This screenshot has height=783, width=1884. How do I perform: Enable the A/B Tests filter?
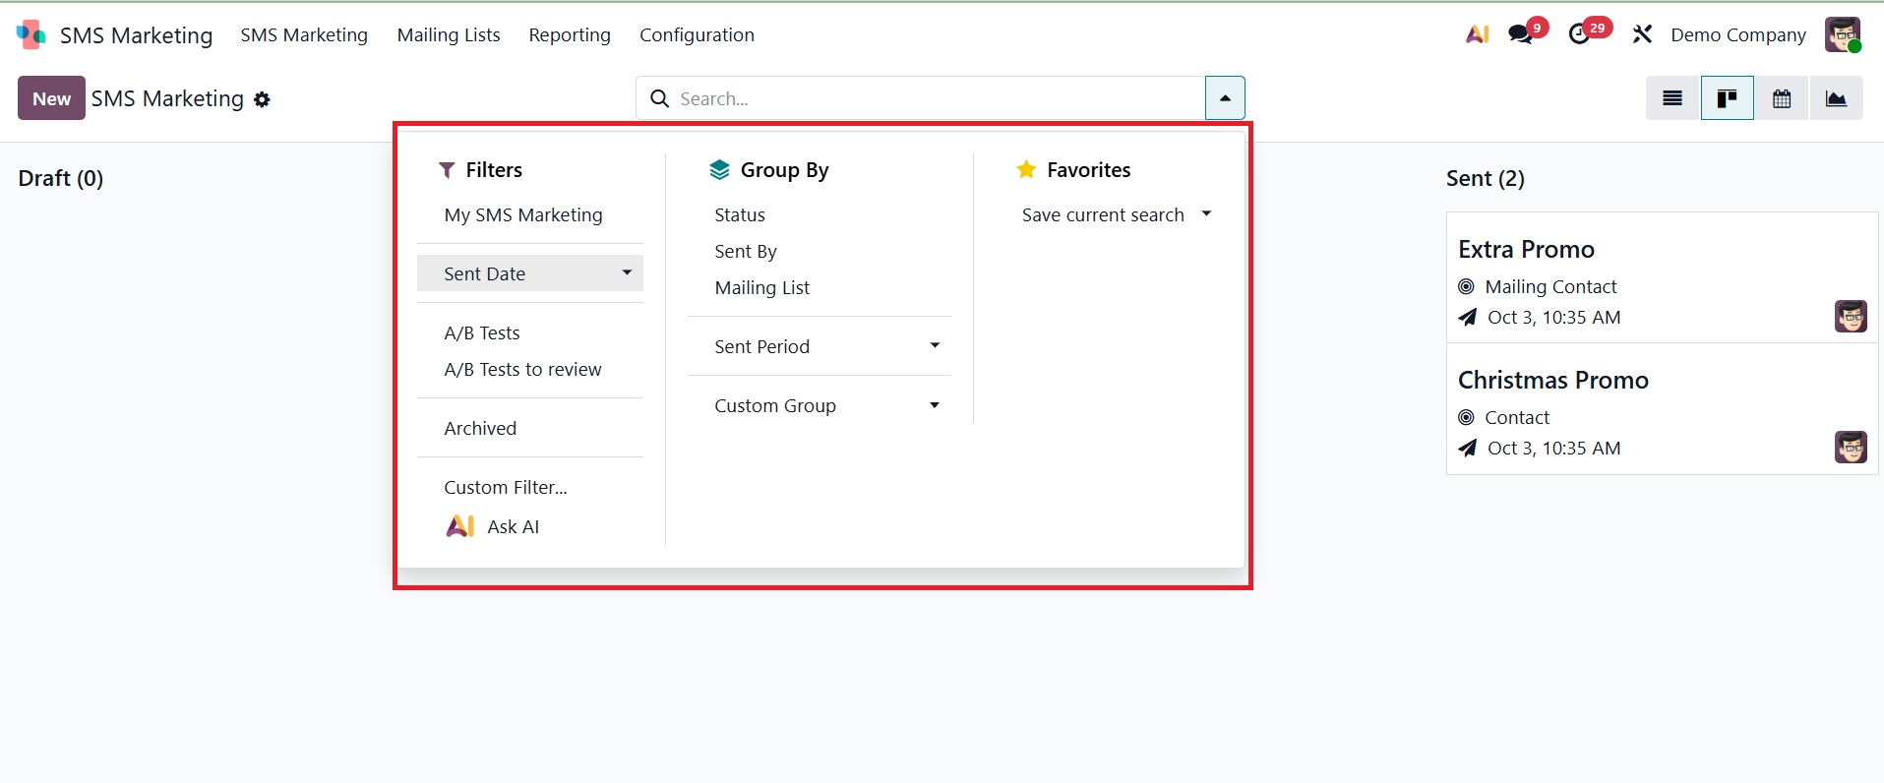(x=482, y=332)
